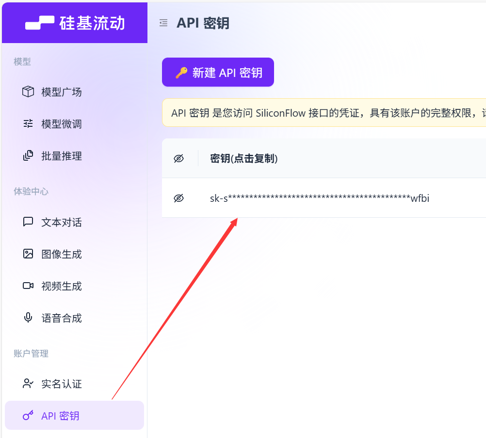Go to 实名认证 under 账户管理
This screenshot has height=438, width=486.
coord(74,384)
